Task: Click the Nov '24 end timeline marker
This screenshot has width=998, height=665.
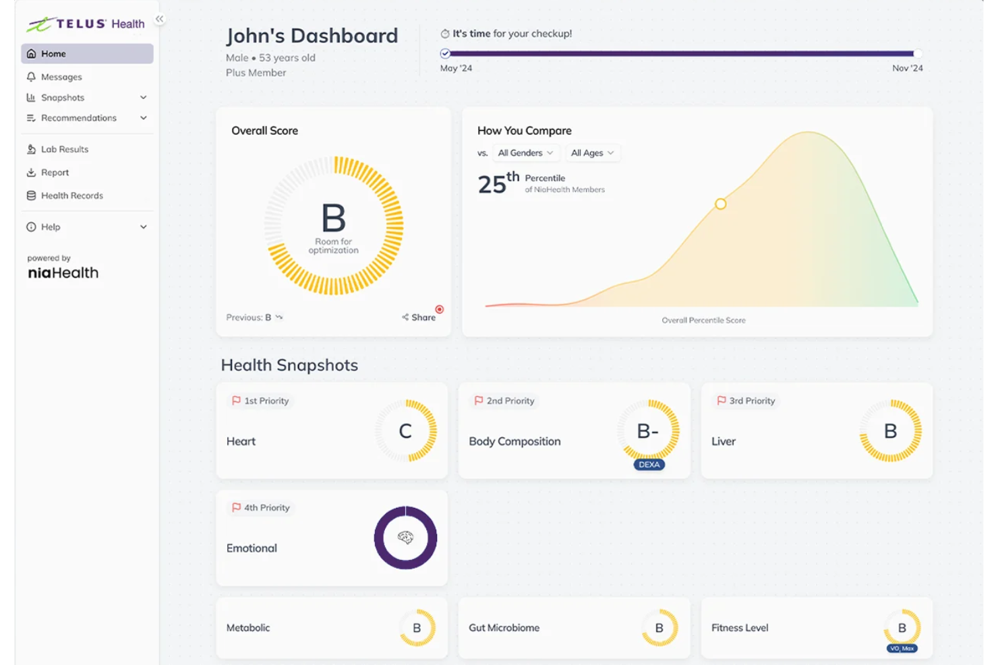Action: coord(918,54)
